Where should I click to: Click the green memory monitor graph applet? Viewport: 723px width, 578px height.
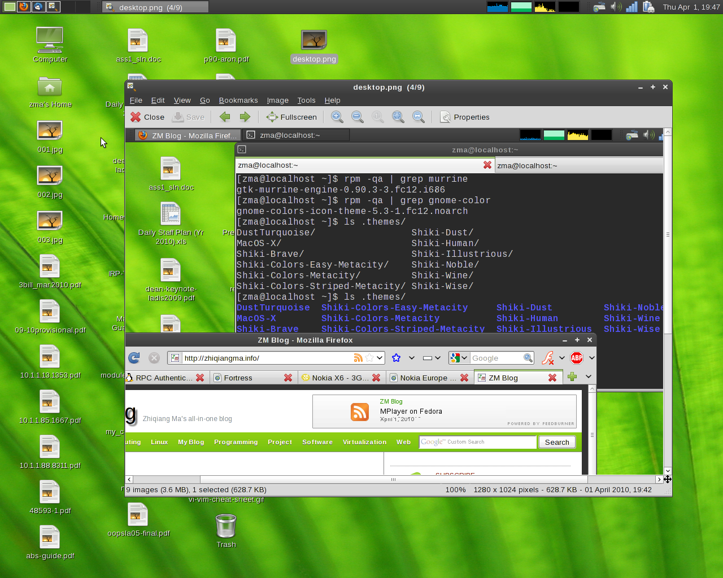point(521,7)
